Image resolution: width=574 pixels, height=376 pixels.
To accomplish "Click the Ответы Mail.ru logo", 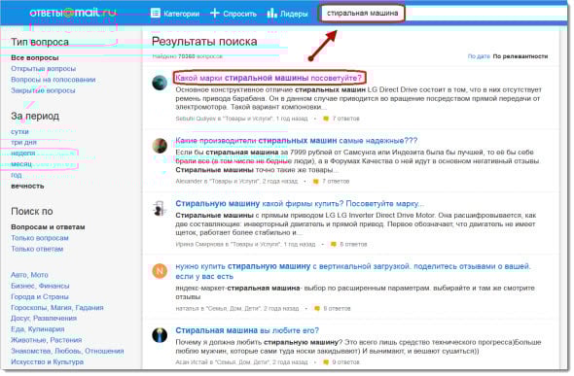I will (x=73, y=14).
